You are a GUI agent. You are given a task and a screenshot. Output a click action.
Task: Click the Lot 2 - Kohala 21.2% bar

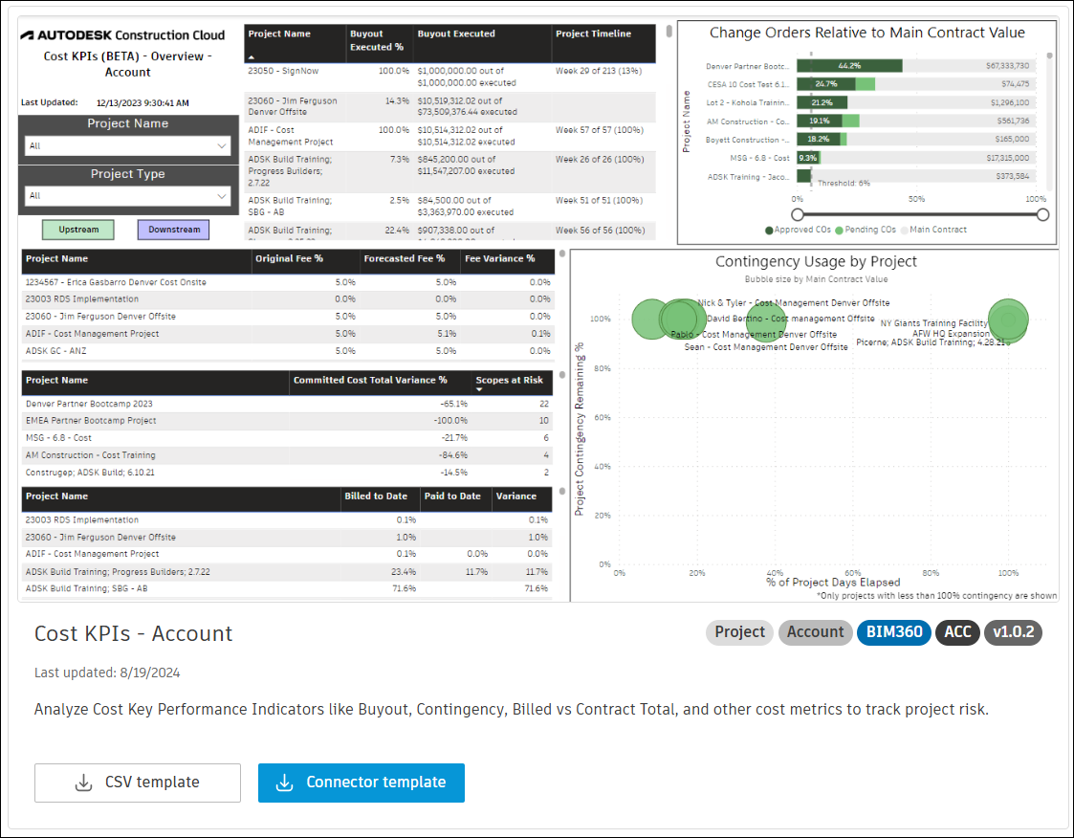[x=822, y=102]
